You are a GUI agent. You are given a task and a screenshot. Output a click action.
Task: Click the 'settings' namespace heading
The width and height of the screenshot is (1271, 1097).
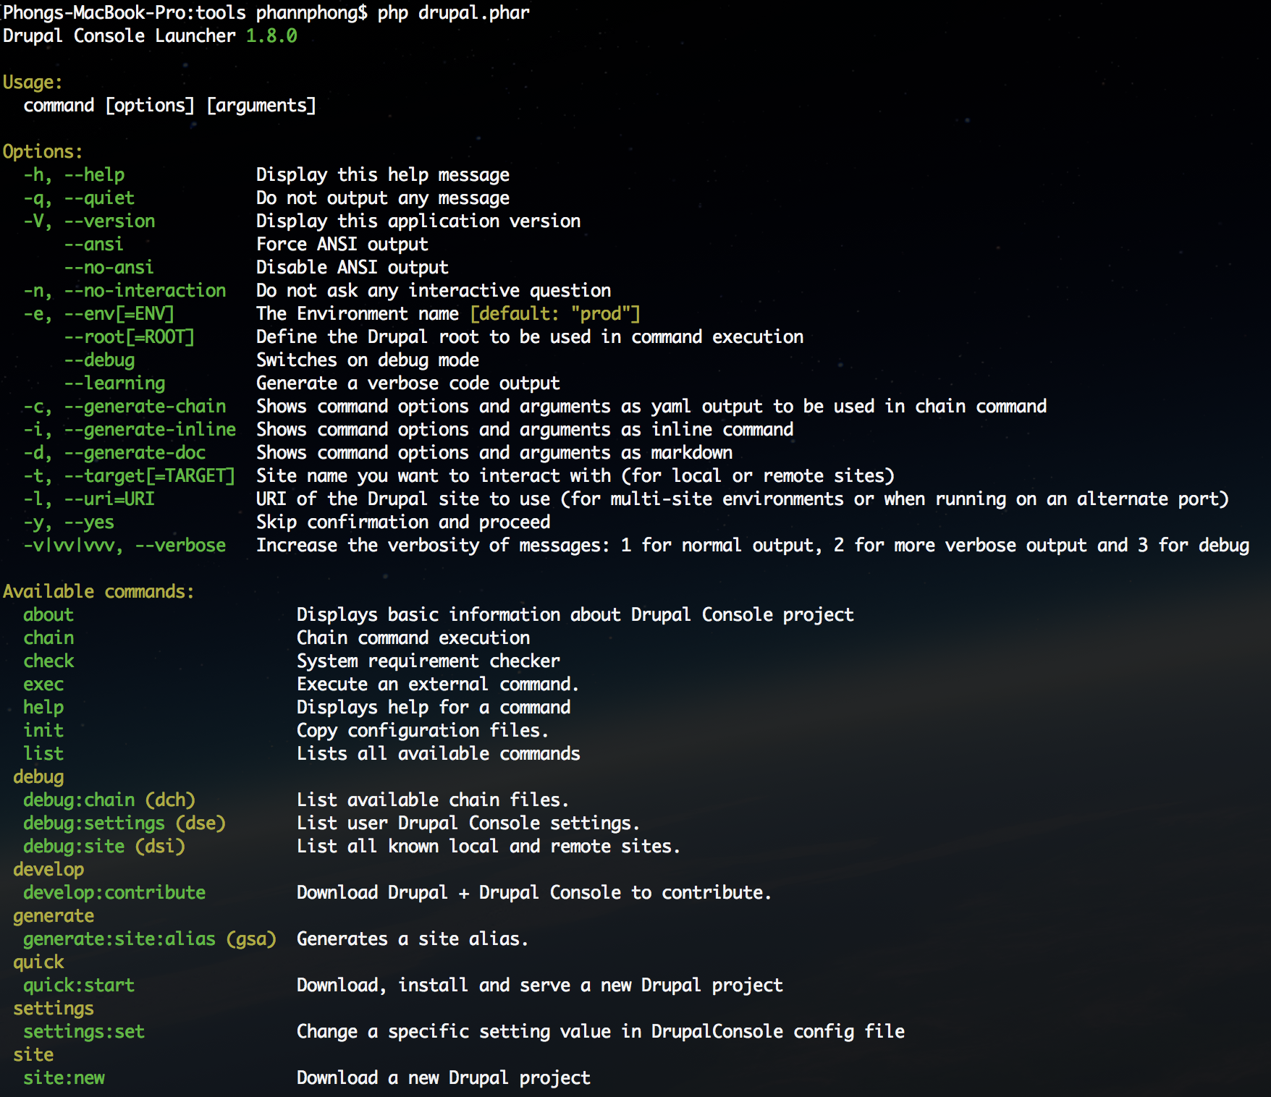54,1009
